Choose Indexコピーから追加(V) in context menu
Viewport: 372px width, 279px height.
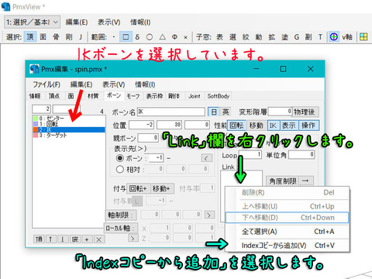(x=288, y=246)
